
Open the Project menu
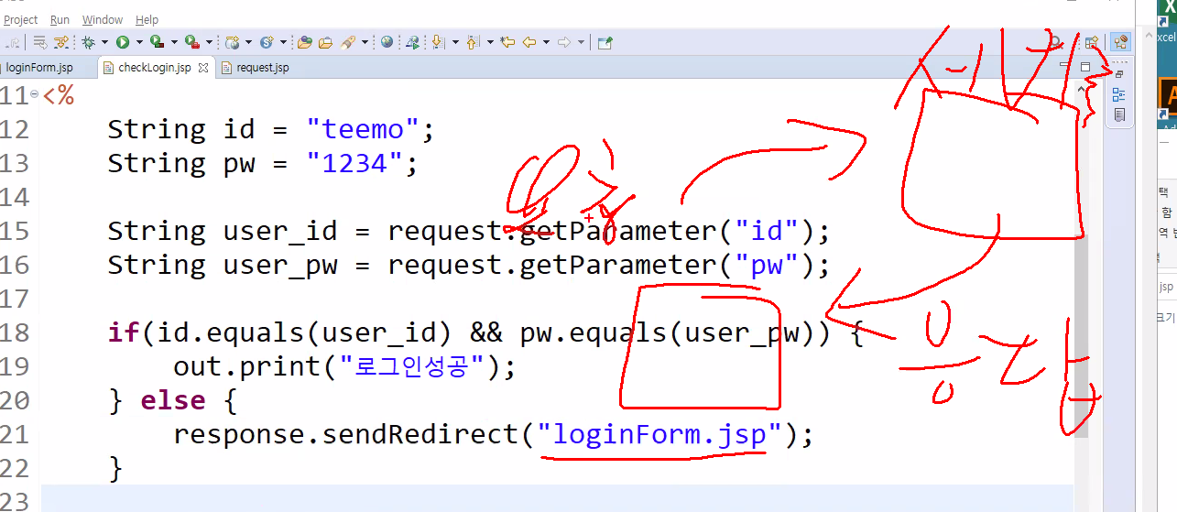point(20,19)
